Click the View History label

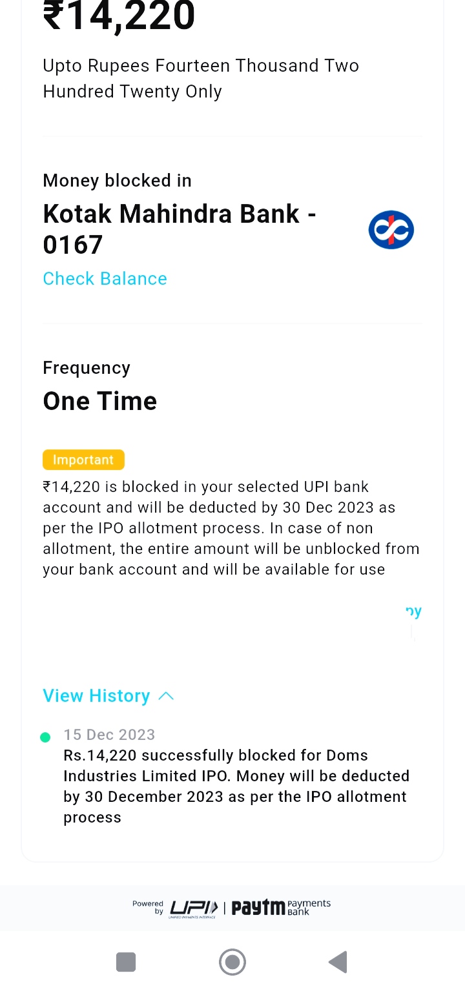point(96,696)
